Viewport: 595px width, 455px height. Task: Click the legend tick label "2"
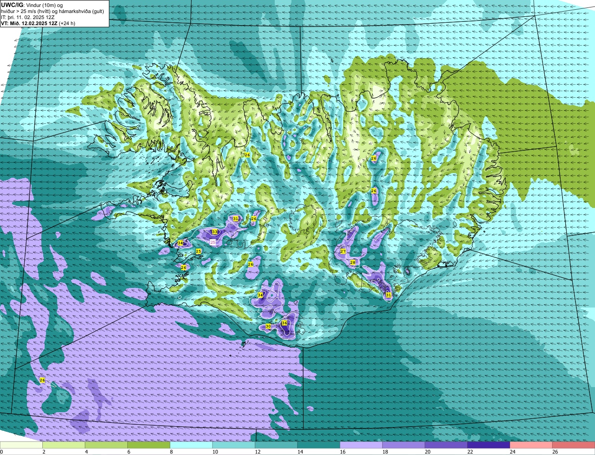click(x=43, y=452)
